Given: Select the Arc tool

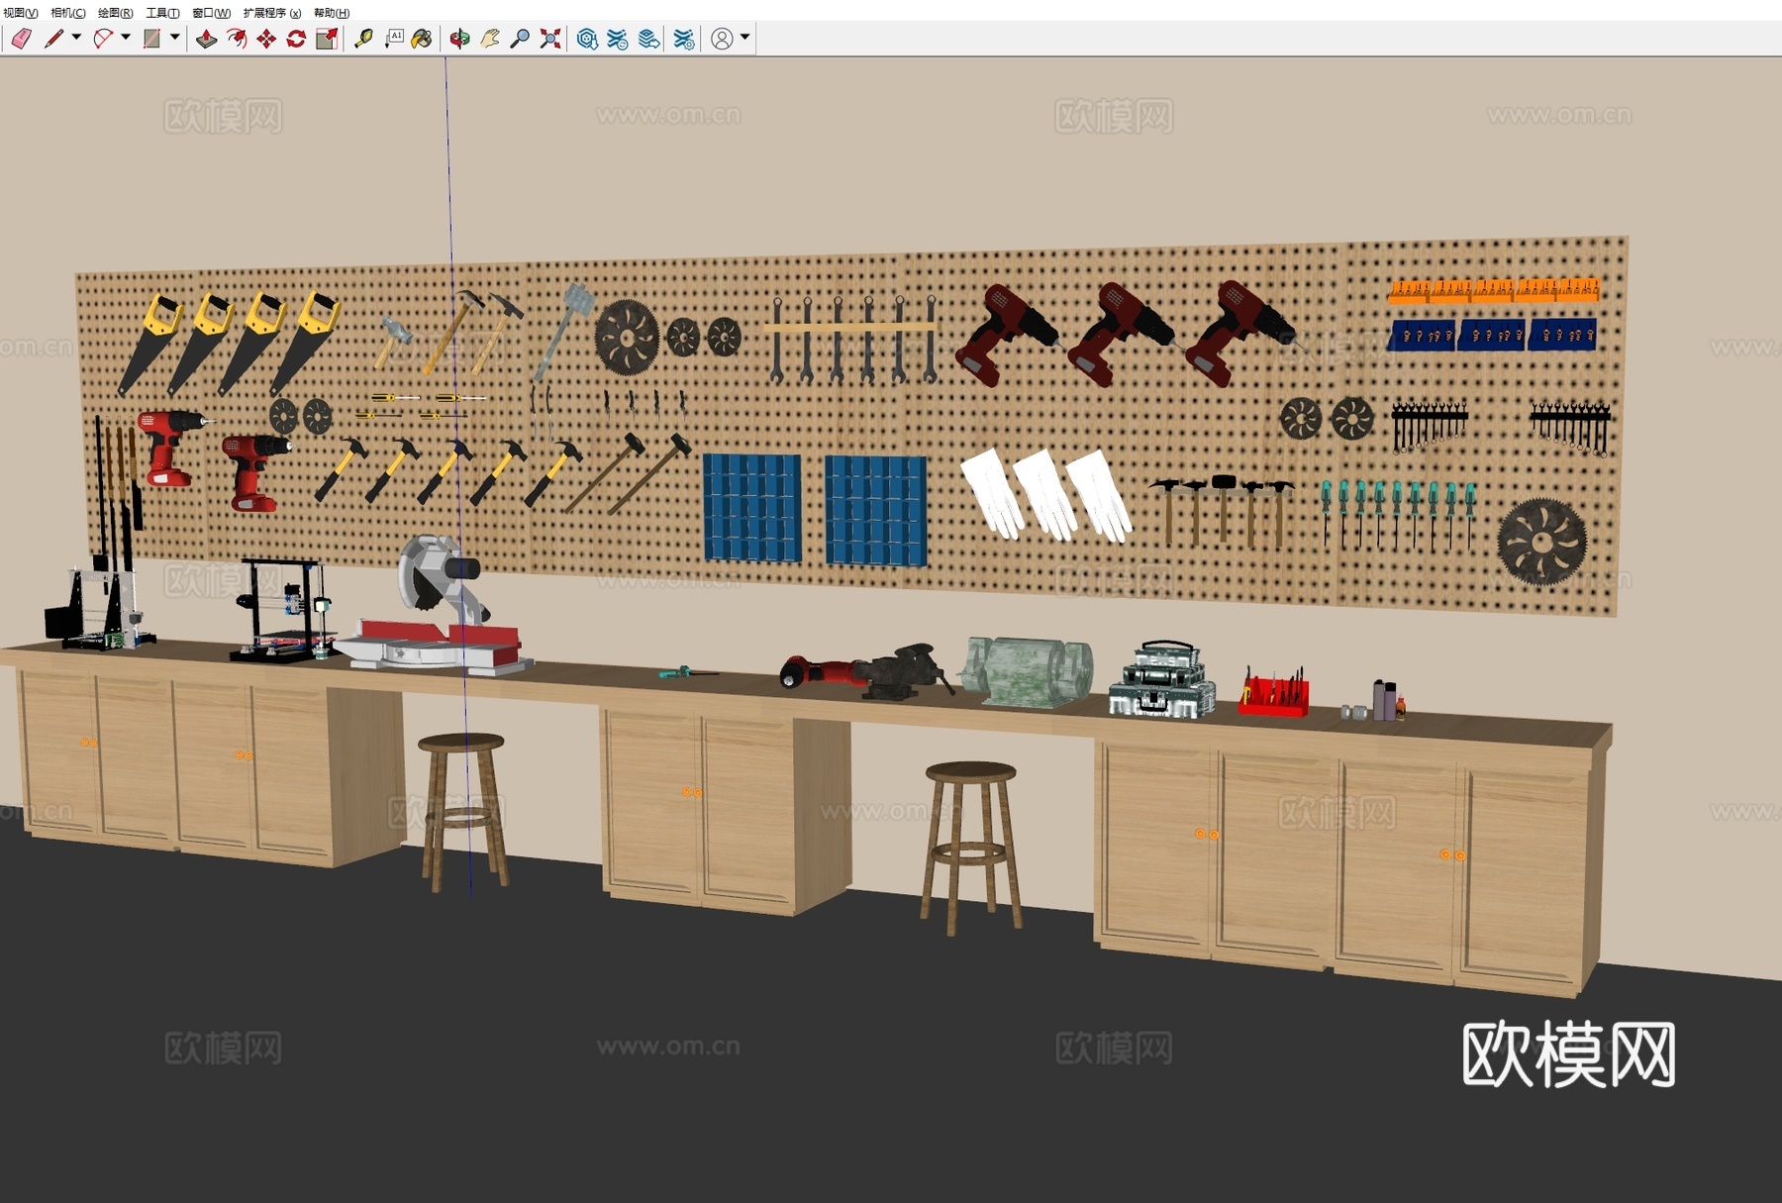Looking at the screenshot, I should coord(102,39).
